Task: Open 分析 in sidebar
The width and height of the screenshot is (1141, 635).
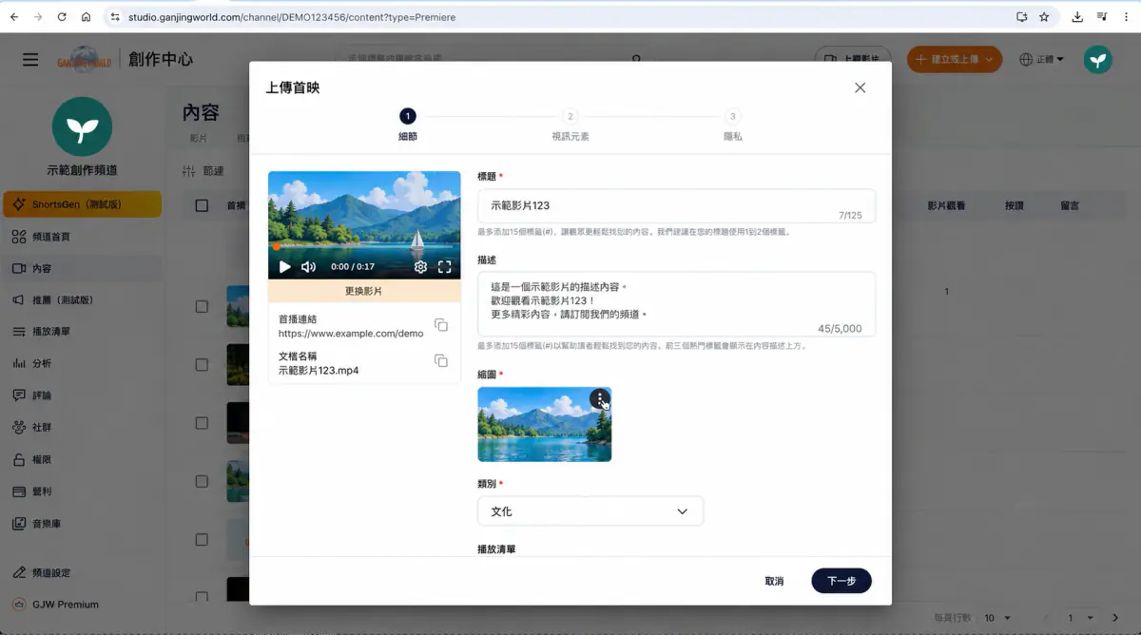Action: click(82, 364)
